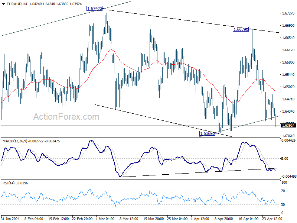
Task: Click the RSI 30 level label
Action: pos(283,205)
